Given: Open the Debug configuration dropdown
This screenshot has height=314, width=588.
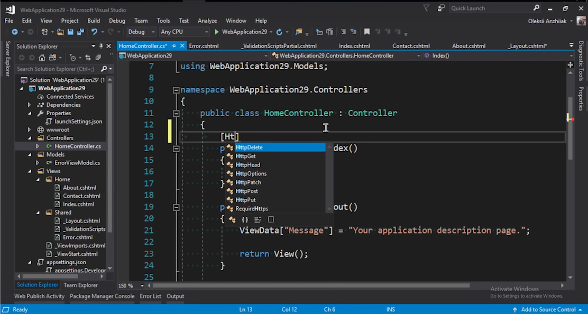Looking at the screenshot, I should [141, 32].
